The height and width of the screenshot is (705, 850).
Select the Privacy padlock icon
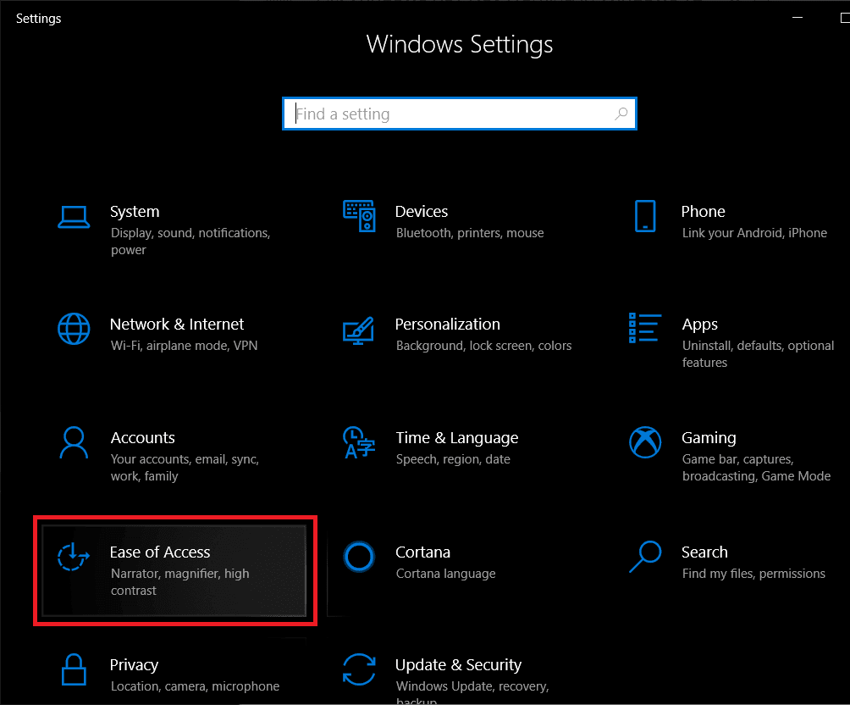click(x=74, y=669)
